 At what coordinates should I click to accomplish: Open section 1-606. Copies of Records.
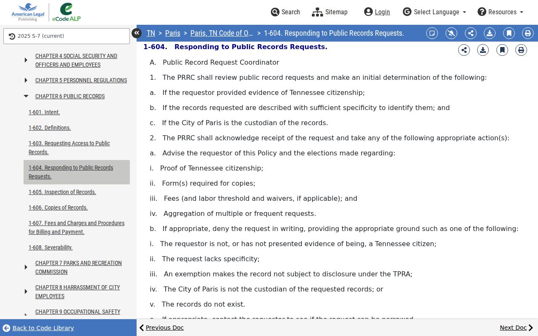click(58, 207)
